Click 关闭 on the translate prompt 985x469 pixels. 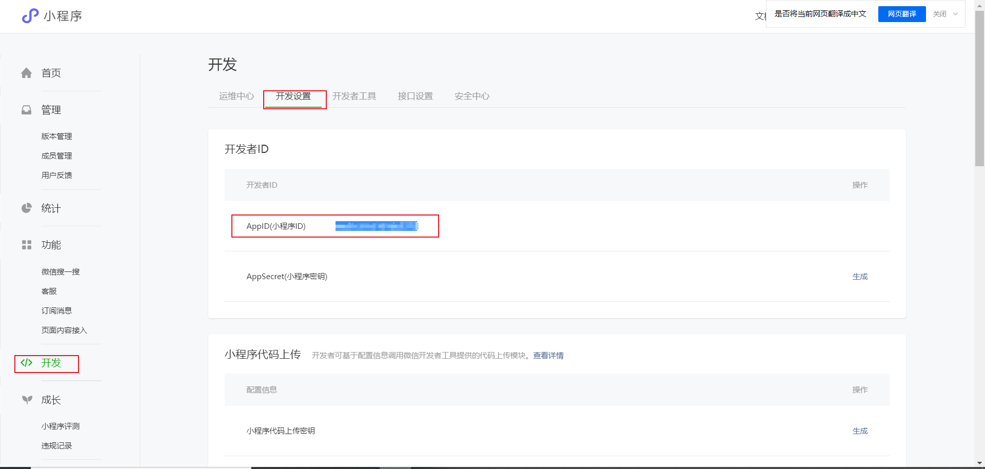tap(940, 14)
